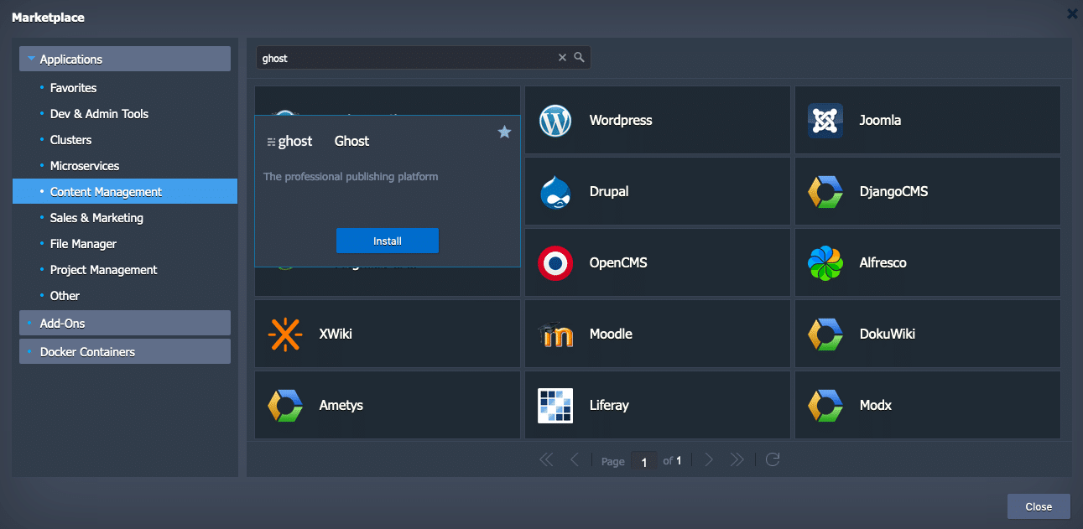The image size is (1083, 529).
Task: Select the XWiki application icon
Action: 284,334
